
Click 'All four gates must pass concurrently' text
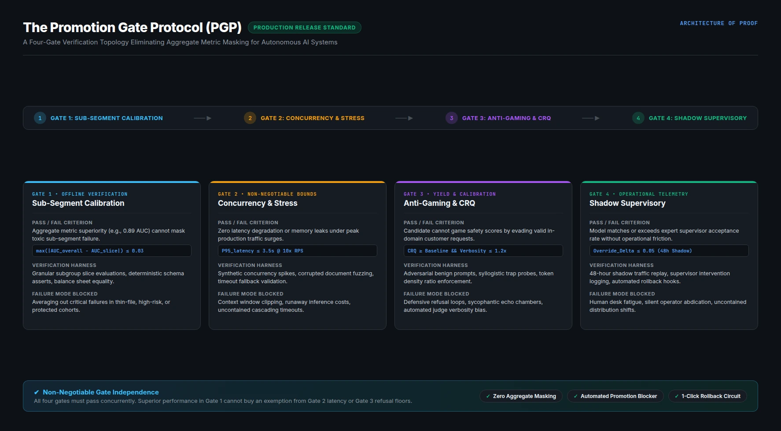pos(223,401)
